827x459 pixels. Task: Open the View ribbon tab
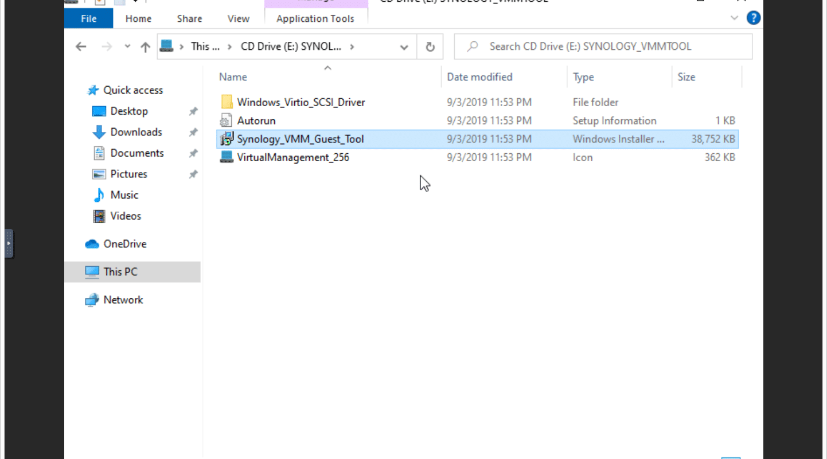238,18
